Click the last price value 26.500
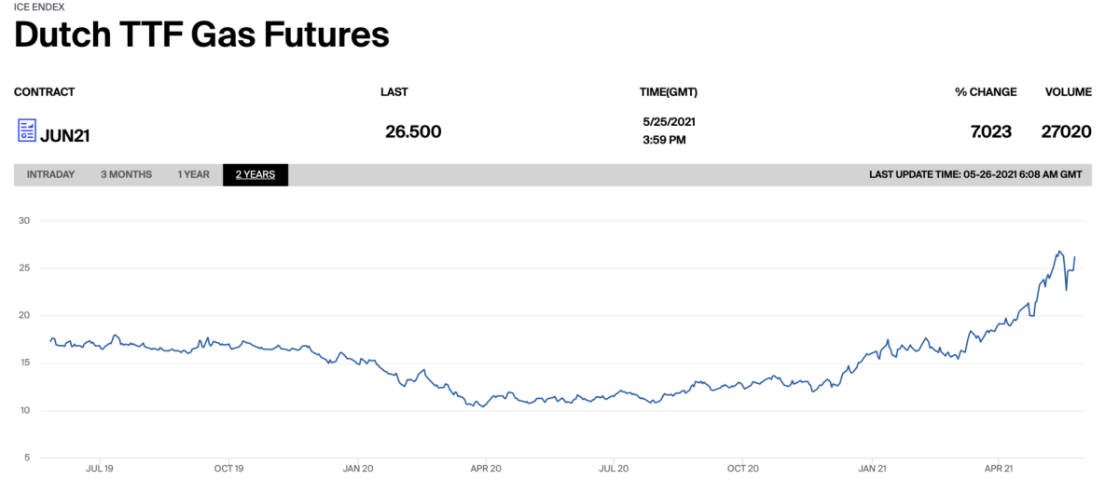The height and width of the screenshot is (480, 1119). (x=413, y=131)
